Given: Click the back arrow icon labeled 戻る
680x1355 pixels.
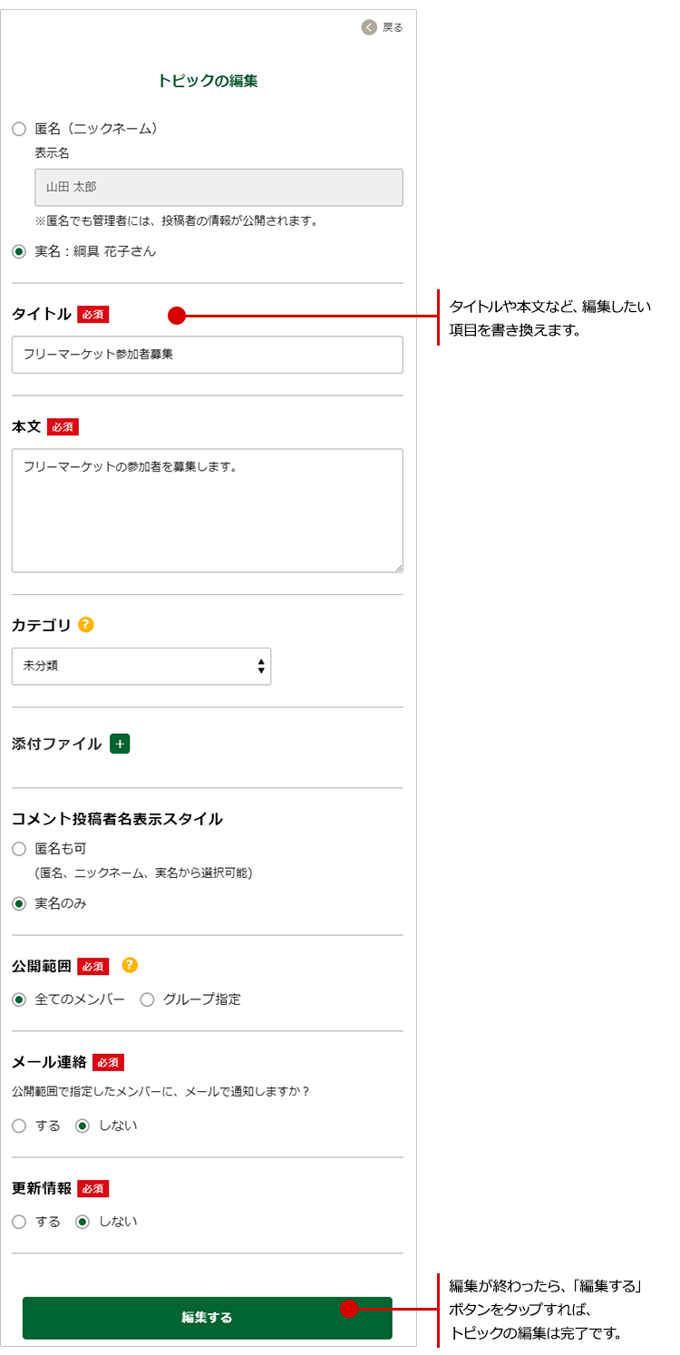Looking at the screenshot, I should (x=369, y=27).
